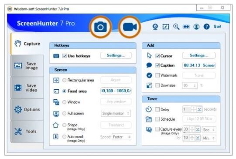Select the Shape radio button

tap(64, 125)
